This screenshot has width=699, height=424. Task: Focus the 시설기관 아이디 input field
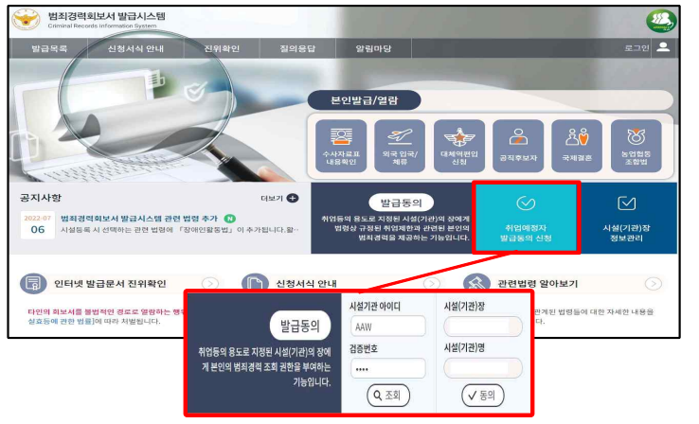pyautogui.click(x=387, y=327)
